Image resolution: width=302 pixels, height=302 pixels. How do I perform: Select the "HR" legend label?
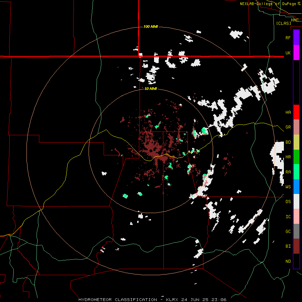click(x=288, y=157)
